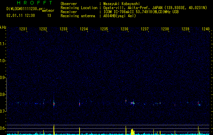213x135 pixels.
Task: Click the 0.9 kHz frequency label
Action: (x=3, y=78)
